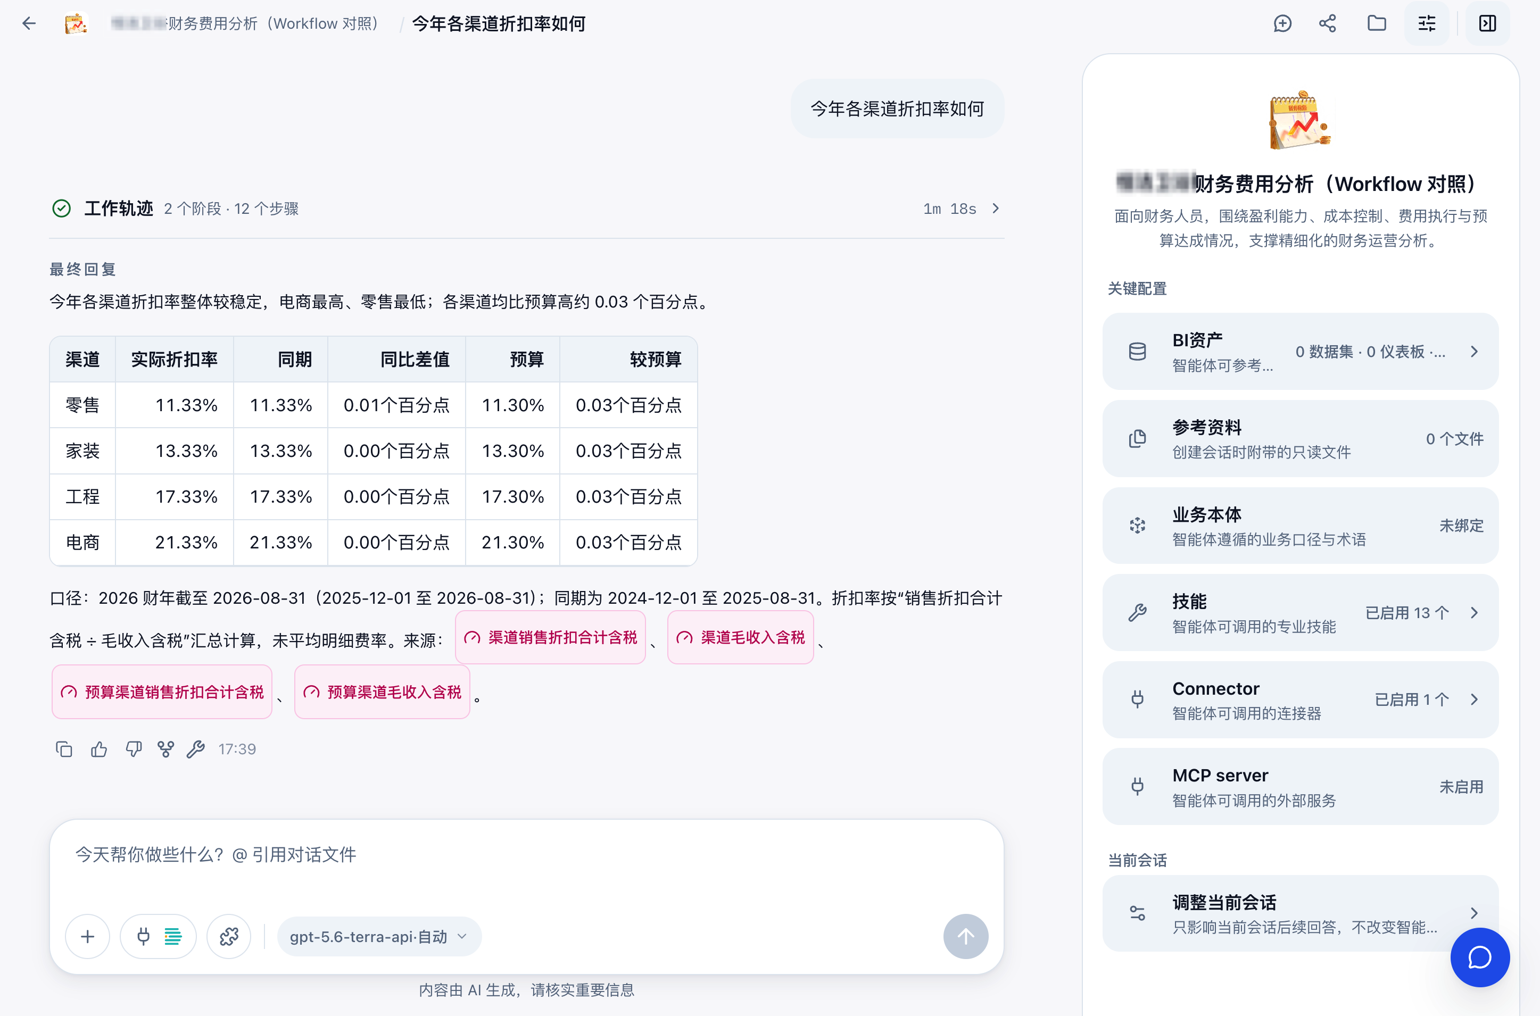
Task: Open source tag 渠道销售折扣合计含税
Action: coord(550,638)
